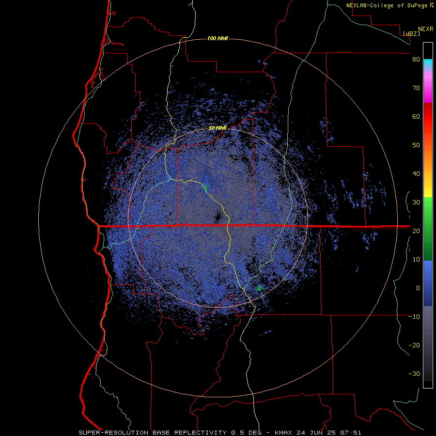
Task: Click the -20 value on the dBZ scale
Action: pyautogui.click(x=414, y=345)
